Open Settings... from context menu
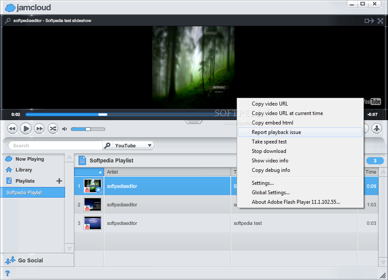 pyautogui.click(x=300, y=183)
